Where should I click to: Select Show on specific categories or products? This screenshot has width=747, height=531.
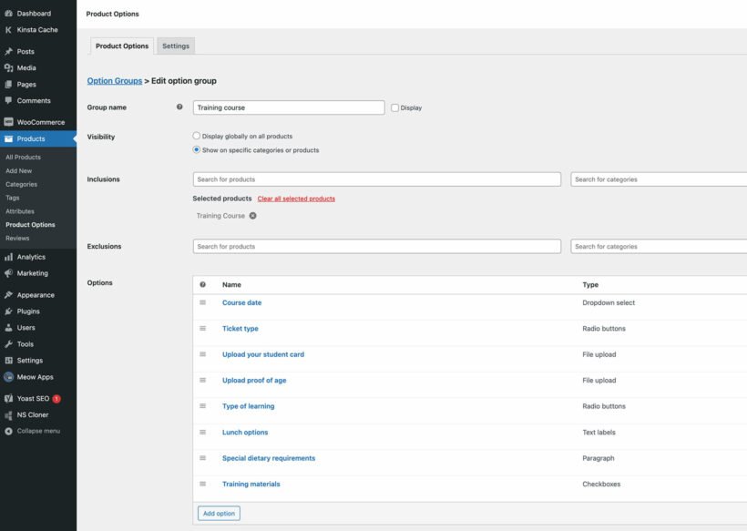196,149
